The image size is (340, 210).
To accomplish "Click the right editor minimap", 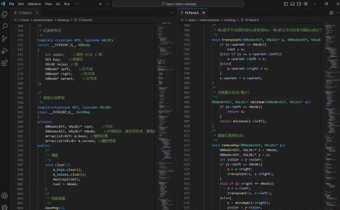I will tap(332, 116).
